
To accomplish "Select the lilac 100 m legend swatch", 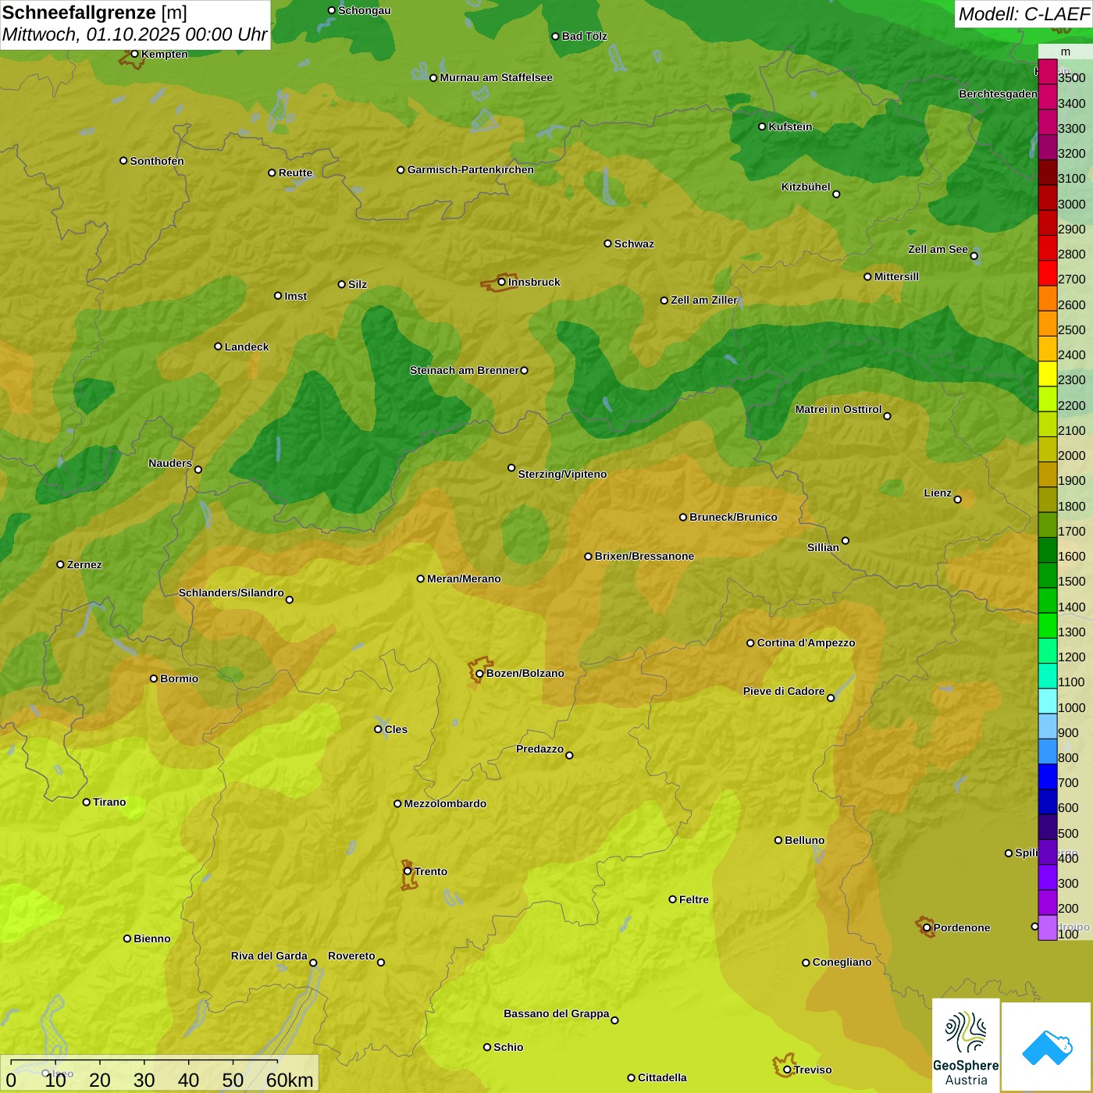I will point(1047,927).
